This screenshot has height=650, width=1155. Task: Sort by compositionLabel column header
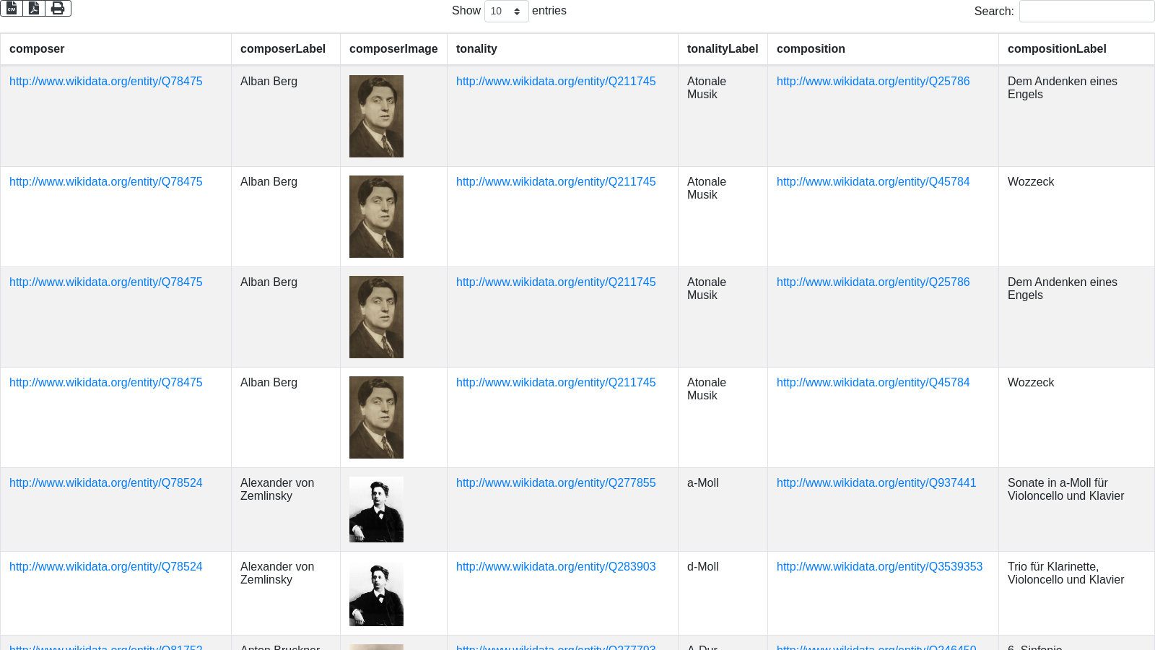point(1056,49)
